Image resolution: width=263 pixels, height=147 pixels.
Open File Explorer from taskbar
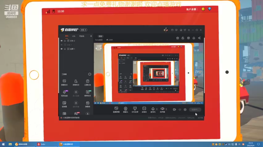[x=10, y=144]
